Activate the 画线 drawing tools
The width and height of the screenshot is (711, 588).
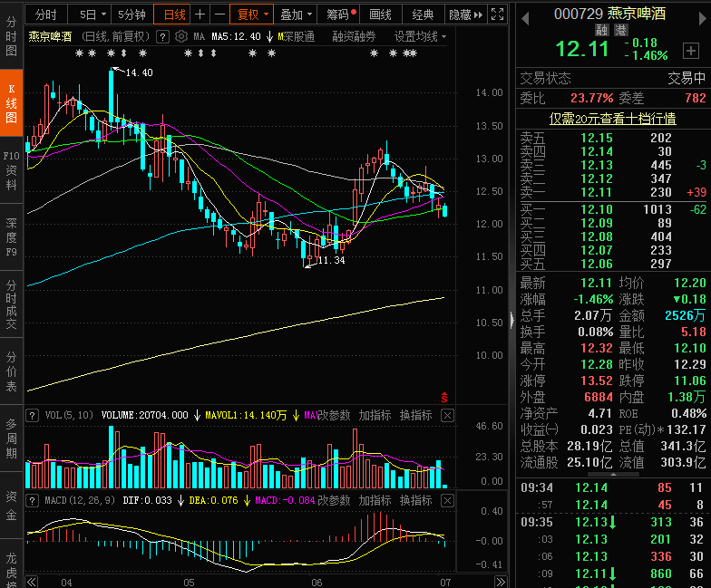pos(380,14)
